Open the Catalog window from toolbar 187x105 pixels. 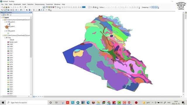[x=49, y=7]
